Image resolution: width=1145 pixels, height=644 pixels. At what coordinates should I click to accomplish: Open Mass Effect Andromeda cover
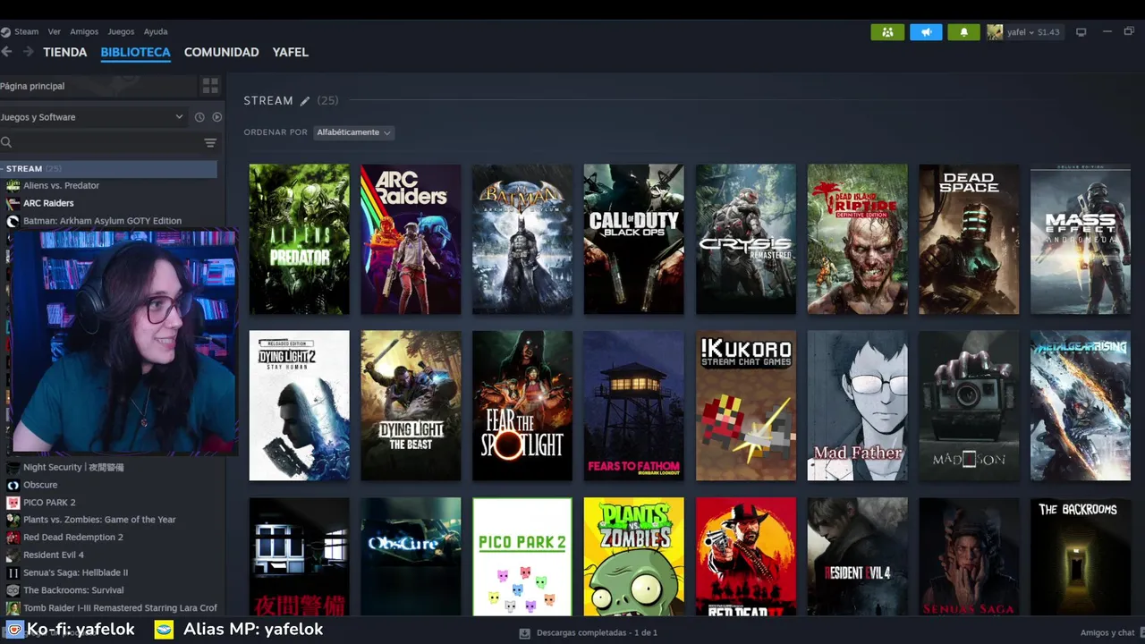1081,239
